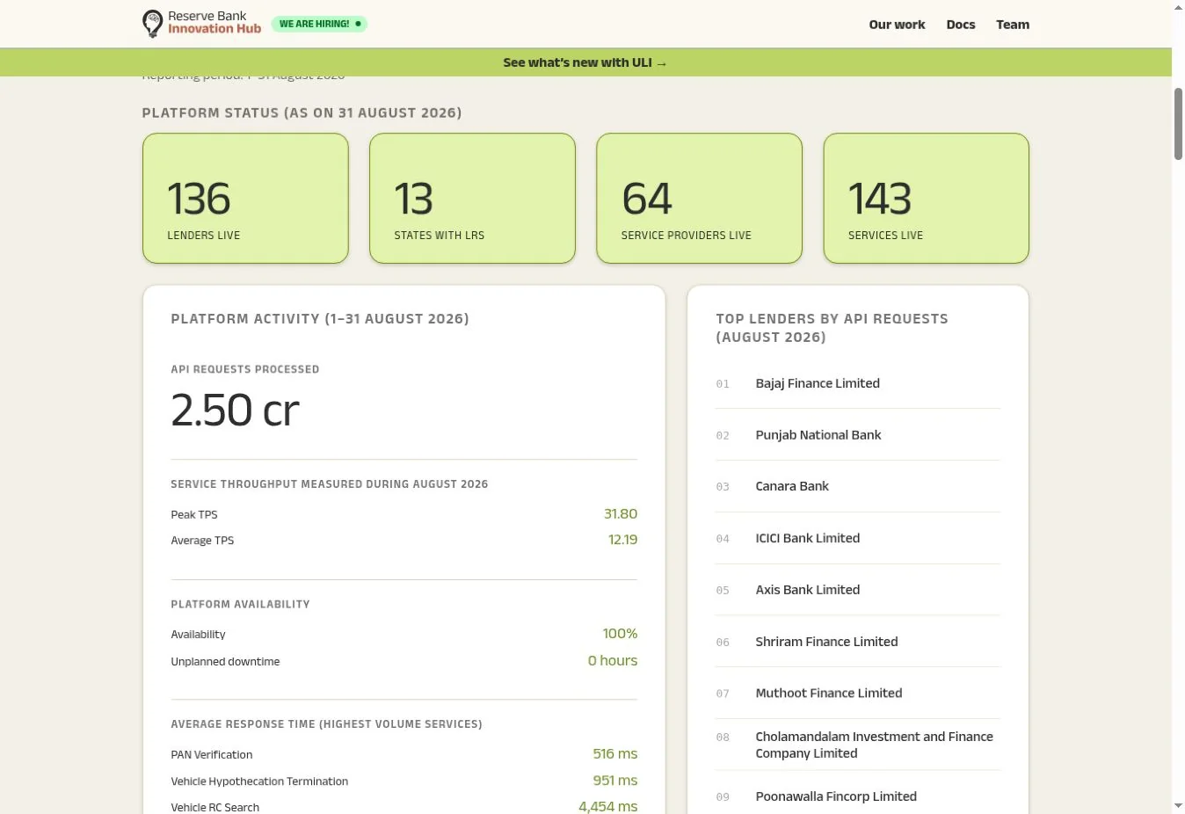Viewport: 1185px width, 814px height.
Task: Click the Unplanned downtime 0 hours value
Action: [613, 661]
